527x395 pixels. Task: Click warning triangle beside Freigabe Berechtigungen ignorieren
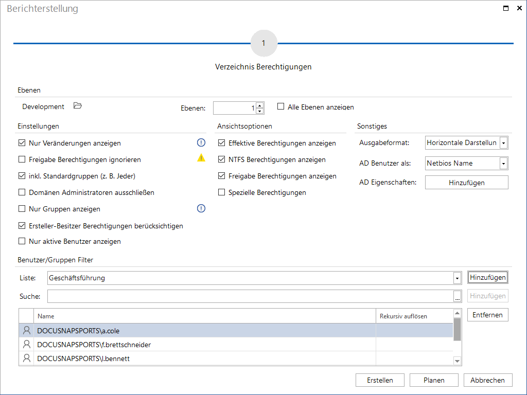pyautogui.click(x=201, y=157)
